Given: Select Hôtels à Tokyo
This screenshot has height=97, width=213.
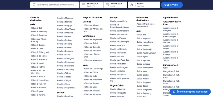Looking at the screenshot, I should point(64,80).
